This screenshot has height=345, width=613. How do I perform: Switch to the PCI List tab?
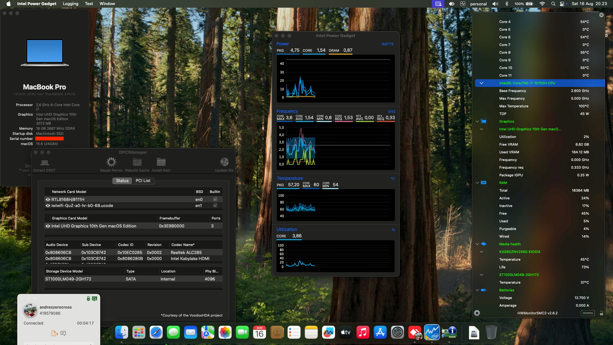(x=143, y=180)
